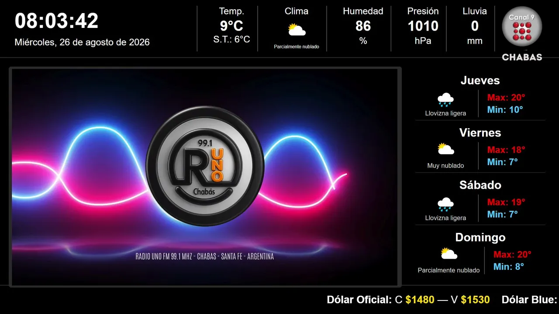Click the Humedad heading
Viewport: 559px width, 314px height.
point(363,11)
